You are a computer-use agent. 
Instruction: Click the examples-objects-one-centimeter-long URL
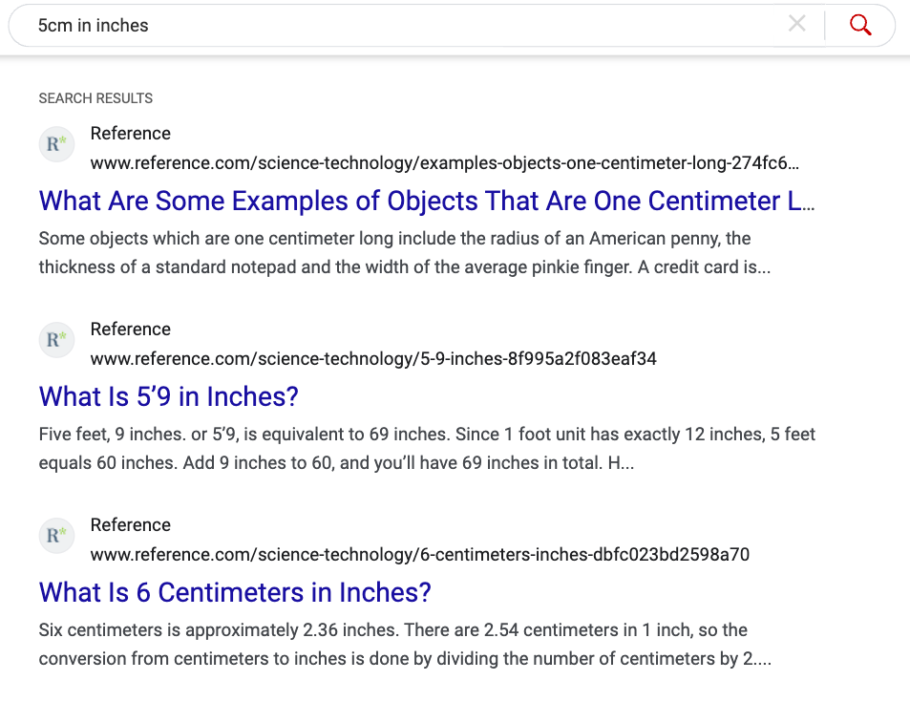(445, 163)
